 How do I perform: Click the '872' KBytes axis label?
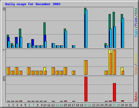click(x=4, y=78)
